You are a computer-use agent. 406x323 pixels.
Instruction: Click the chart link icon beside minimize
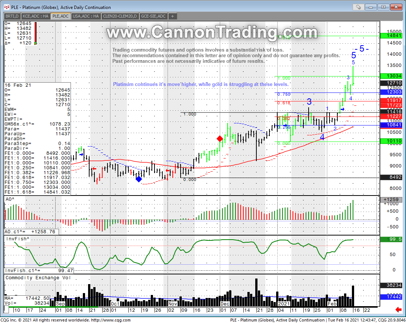click(x=358, y=7)
